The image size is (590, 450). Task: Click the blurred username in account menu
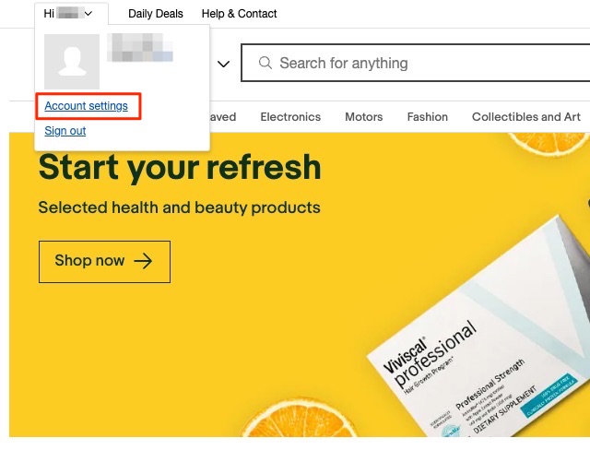140,47
